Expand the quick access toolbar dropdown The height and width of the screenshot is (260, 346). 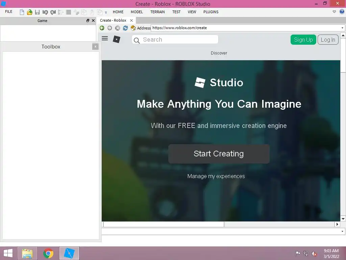click(x=106, y=13)
